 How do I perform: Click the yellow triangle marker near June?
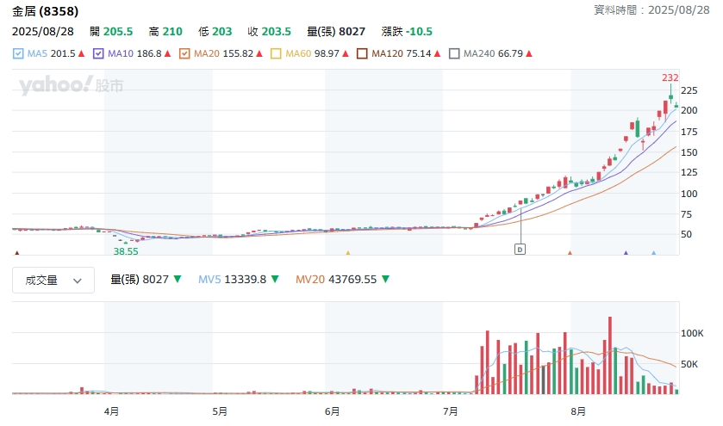tap(348, 253)
